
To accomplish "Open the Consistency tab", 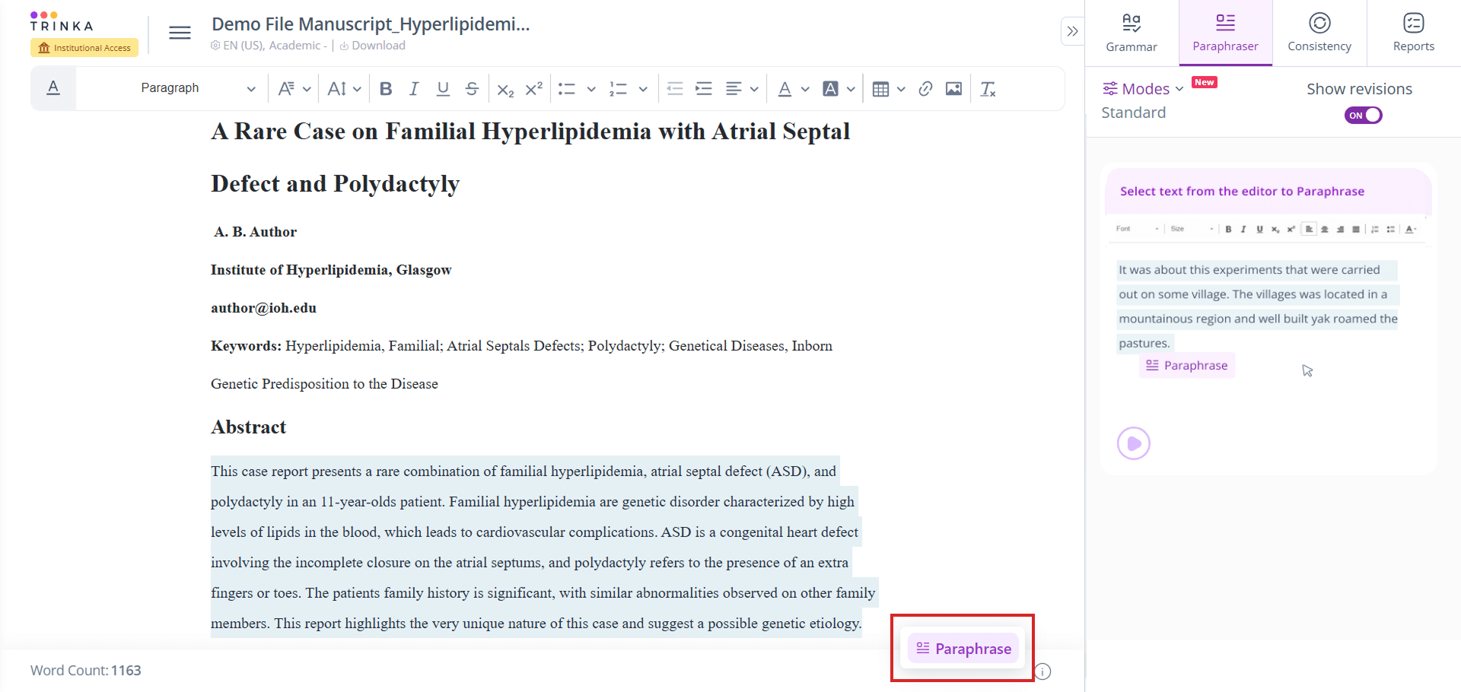I will [x=1319, y=33].
